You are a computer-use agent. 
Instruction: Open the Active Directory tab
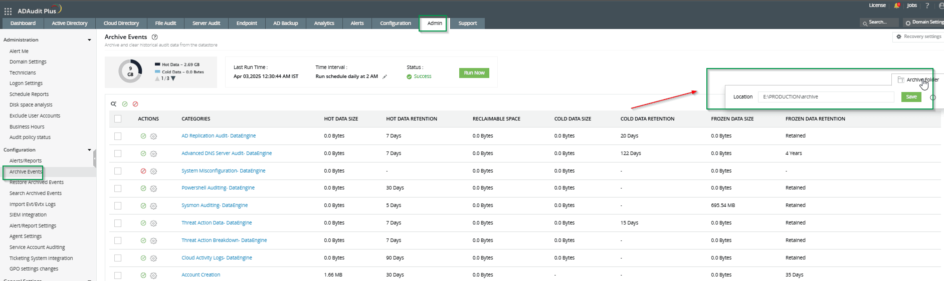[70, 23]
